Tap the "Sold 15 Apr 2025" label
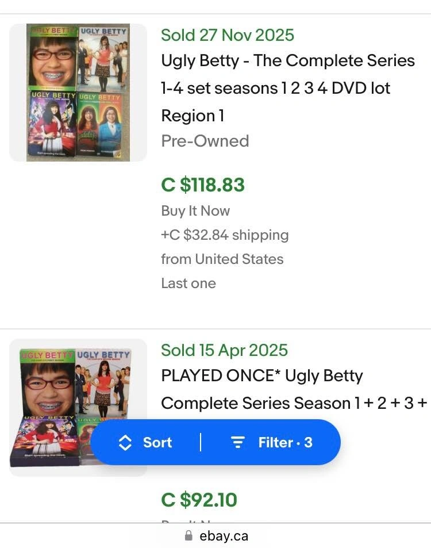Viewport: 431px width, 548px height. pos(224,350)
